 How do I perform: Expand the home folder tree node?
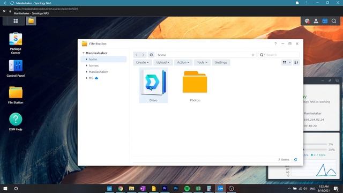pos(87,60)
